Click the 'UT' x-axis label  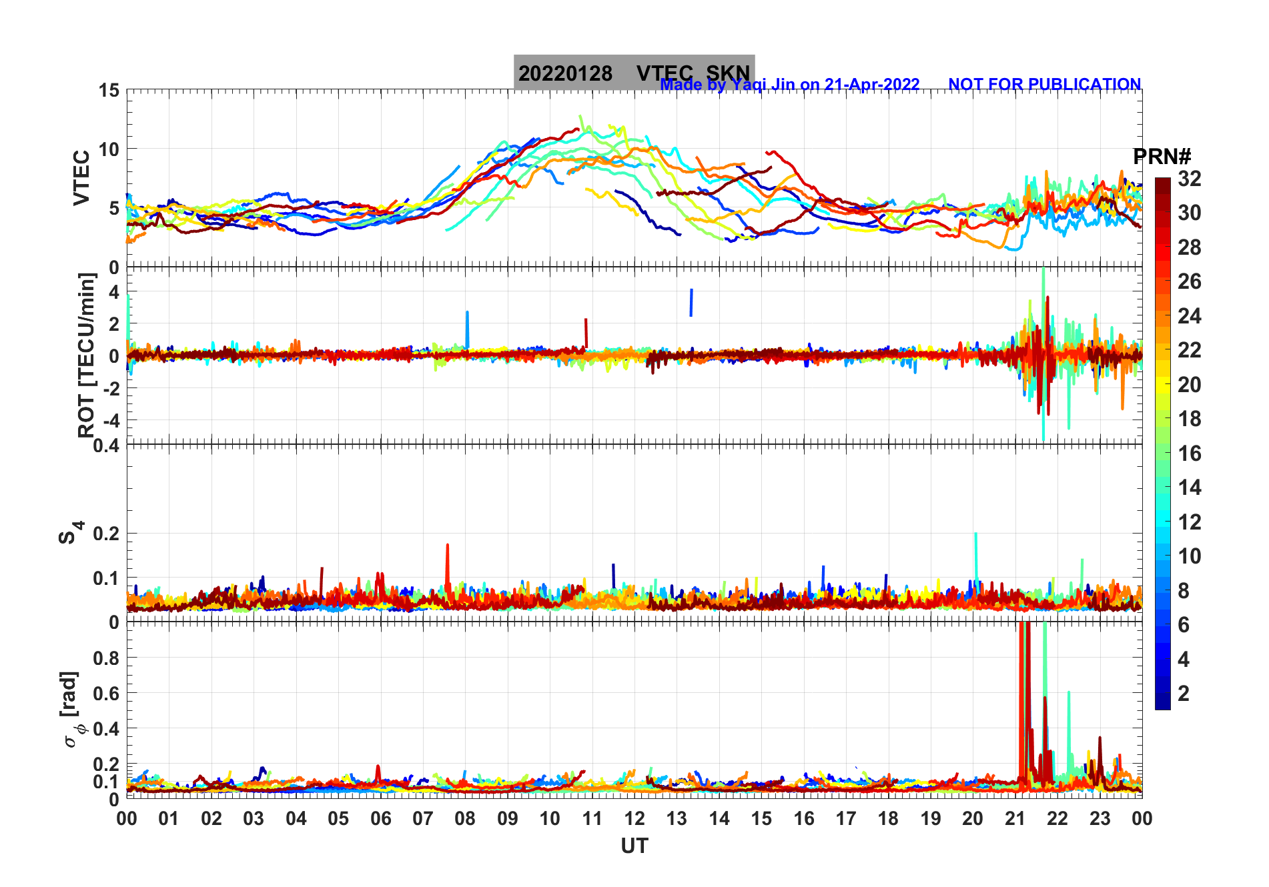634,846
